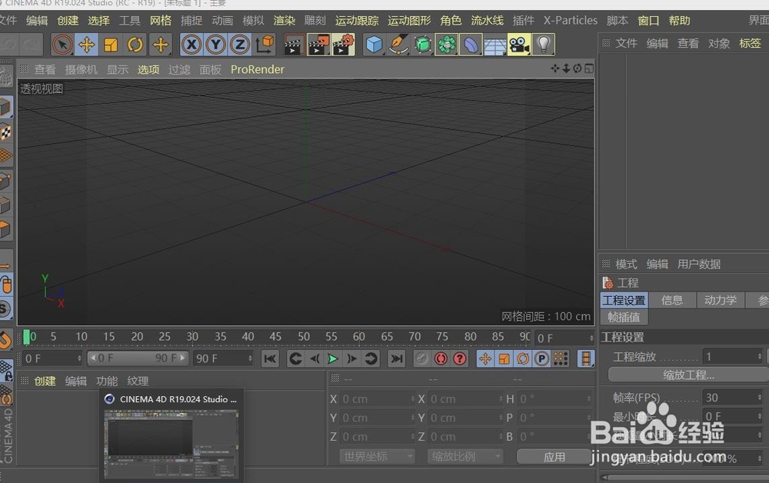Image resolution: width=769 pixels, height=483 pixels.
Task: Click Make Editable icon in left sidebar
Action: [5, 76]
